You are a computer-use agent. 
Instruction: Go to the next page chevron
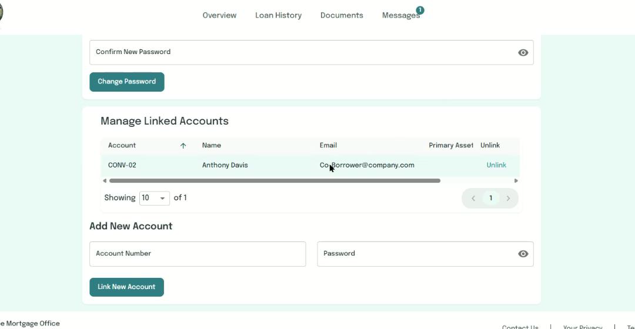pyautogui.click(x=508, y=199)
